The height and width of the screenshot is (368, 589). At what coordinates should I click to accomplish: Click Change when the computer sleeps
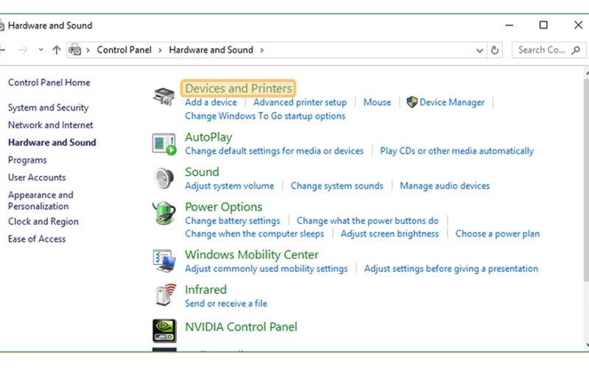pos(254,234)
